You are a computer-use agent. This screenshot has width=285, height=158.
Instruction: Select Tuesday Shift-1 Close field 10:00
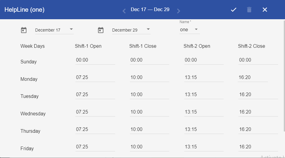click(x=149, y=95)
